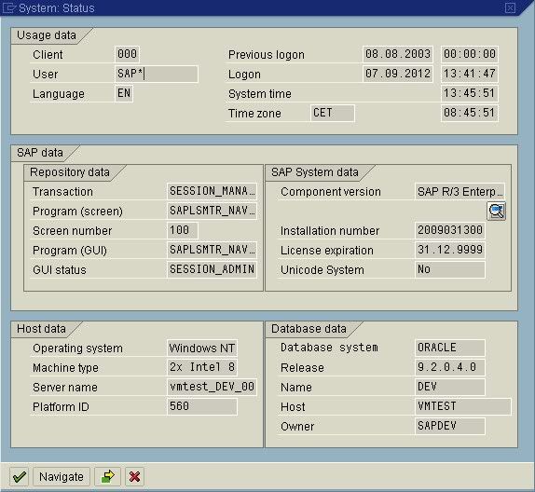This screenshot has height=492, width=535.
Task: Click the yellow arrow other kernel info icon
Action: [x=107, y=476]
